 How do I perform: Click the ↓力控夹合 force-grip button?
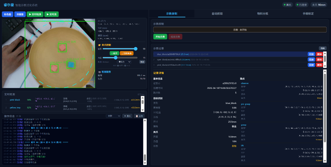[127, 53]
